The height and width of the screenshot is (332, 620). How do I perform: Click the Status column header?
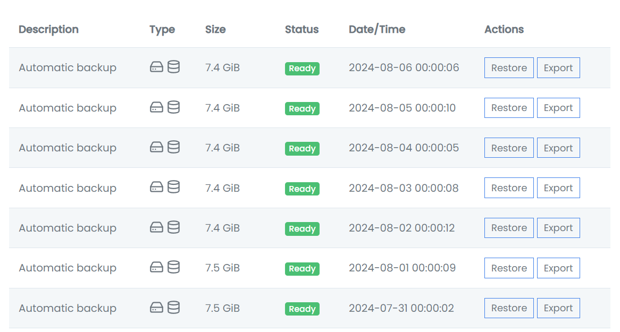point(301,30)
